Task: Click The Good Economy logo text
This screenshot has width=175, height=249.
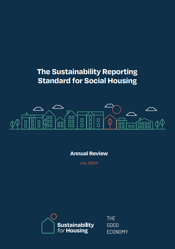Action: point(117,225)
